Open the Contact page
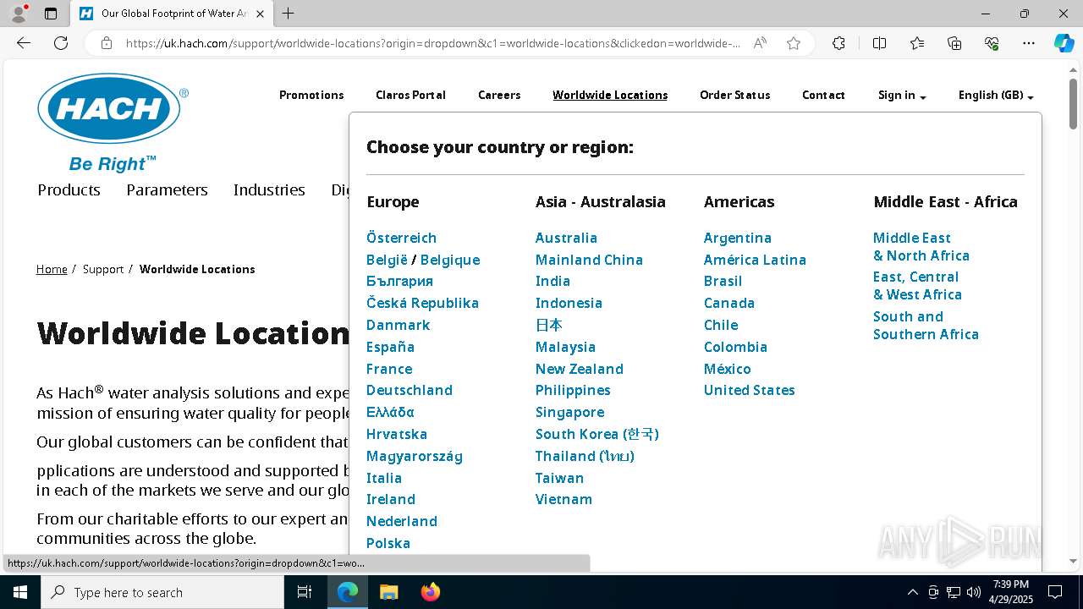The height and width of the screenshot is (609, 1083). pyautogui.click(x=823, y=96)
